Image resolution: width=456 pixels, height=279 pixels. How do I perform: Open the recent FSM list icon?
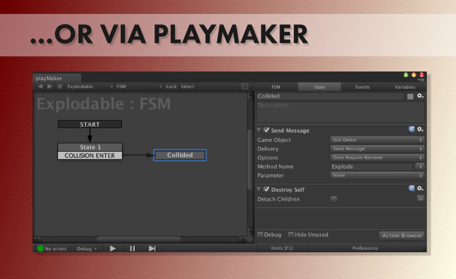pos(60,87)
